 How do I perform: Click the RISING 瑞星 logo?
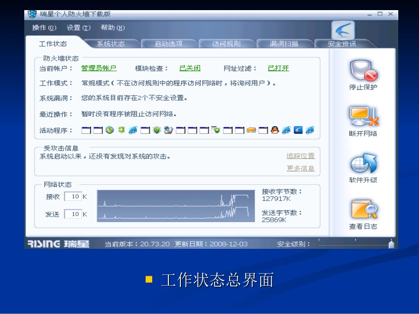[58, 244]
